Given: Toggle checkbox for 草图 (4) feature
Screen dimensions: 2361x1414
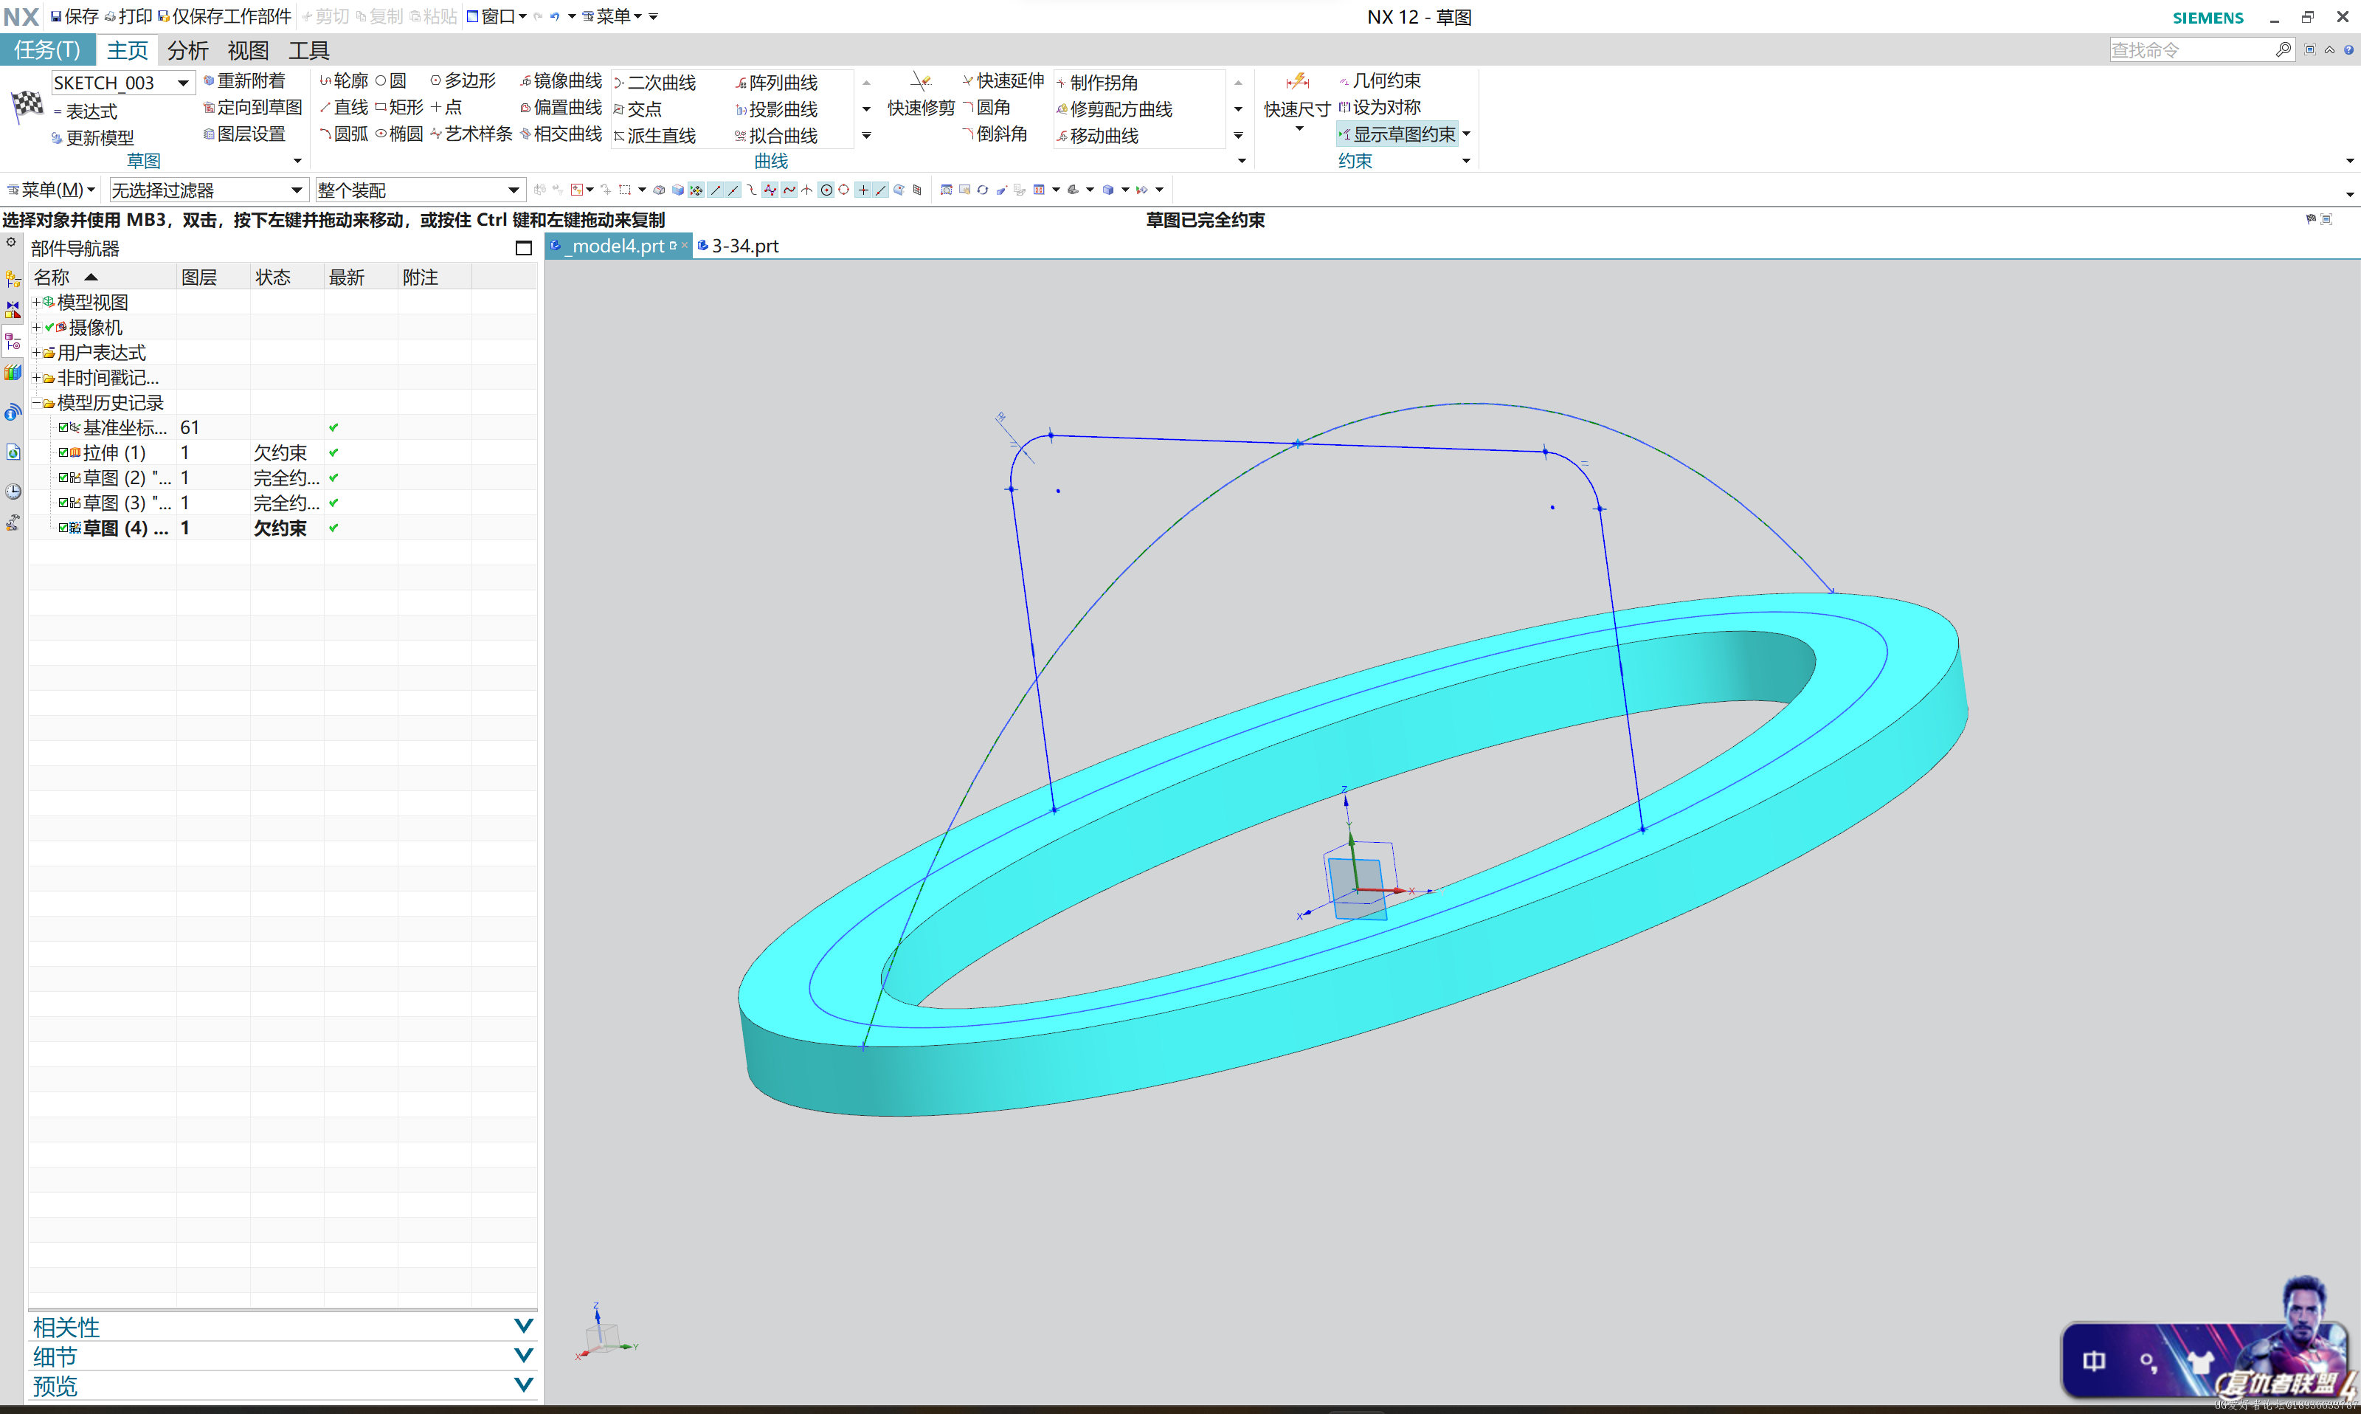Looking at the screenshot, I should 63,527.
